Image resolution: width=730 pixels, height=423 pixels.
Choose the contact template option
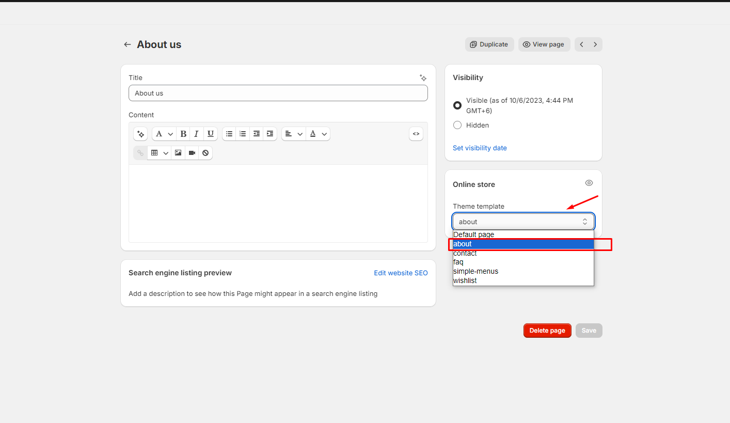[465, 253]
